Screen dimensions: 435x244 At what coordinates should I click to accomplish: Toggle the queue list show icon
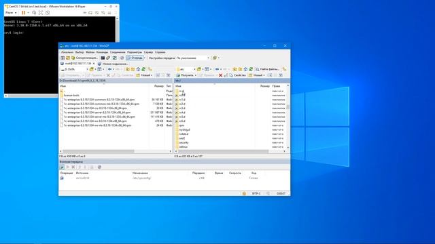pyautogui.click(x=62, y=167)
